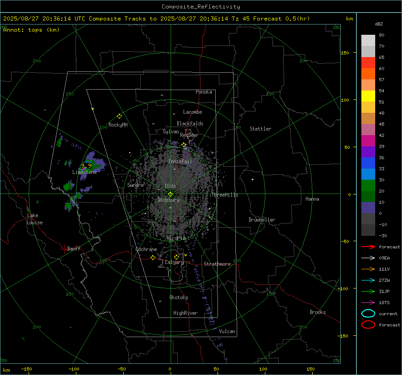Click the Didsbury town label

[x=168, y=200]
